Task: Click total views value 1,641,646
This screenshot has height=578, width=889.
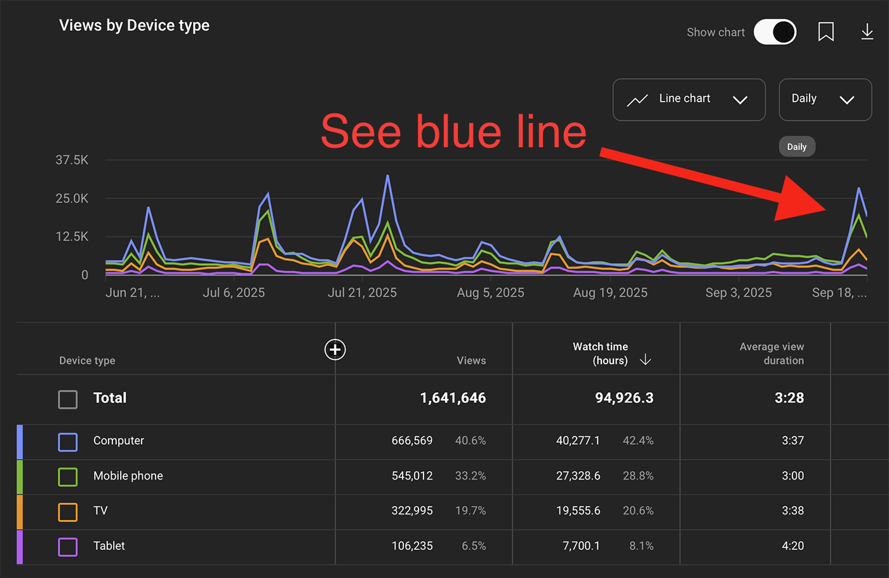Action: click(453, 398)
